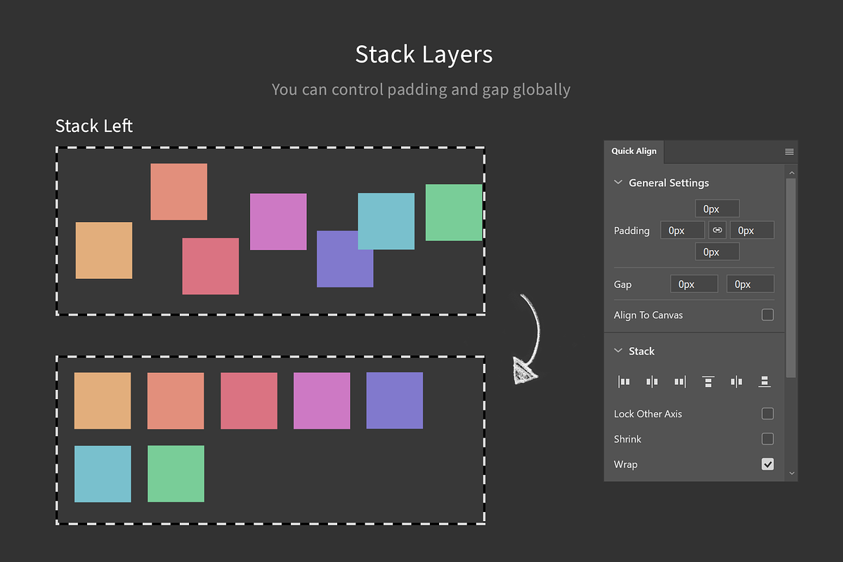Switch to the Quick Align tab
This screenshot has height=562, width=843.
pos(633,151)
